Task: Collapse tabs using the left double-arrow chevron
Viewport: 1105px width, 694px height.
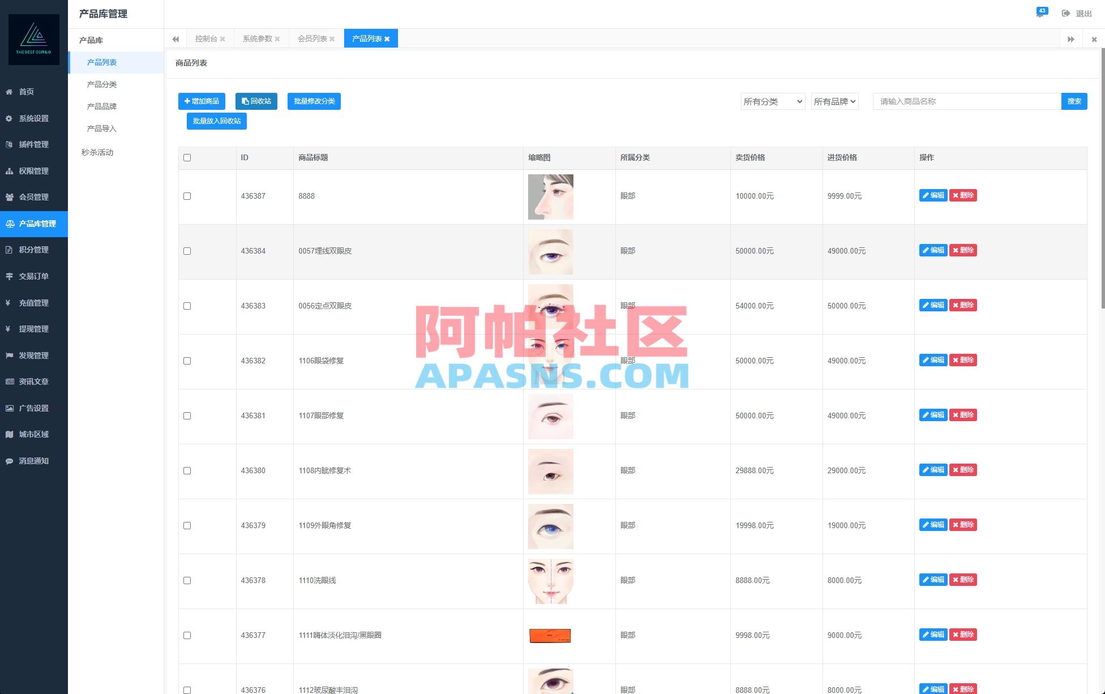Action: (175, 38)
